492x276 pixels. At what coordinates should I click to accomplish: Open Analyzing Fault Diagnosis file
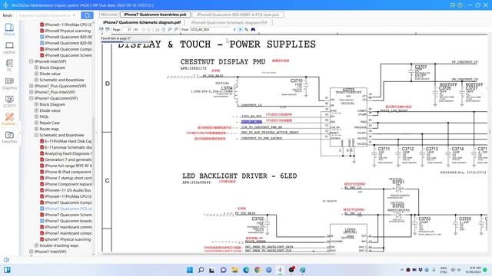point(65,153)
